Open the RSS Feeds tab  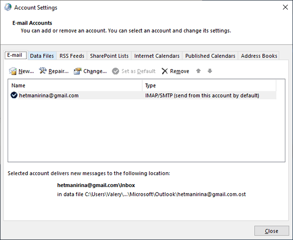[x=72, y=56]
